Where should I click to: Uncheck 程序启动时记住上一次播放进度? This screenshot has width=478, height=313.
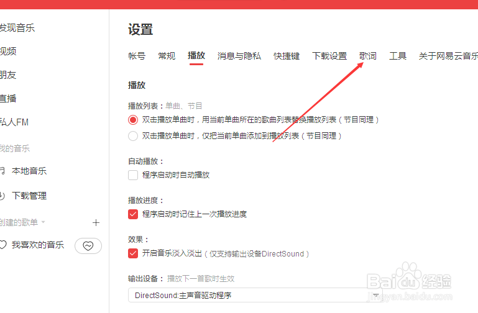coord(133,214)
